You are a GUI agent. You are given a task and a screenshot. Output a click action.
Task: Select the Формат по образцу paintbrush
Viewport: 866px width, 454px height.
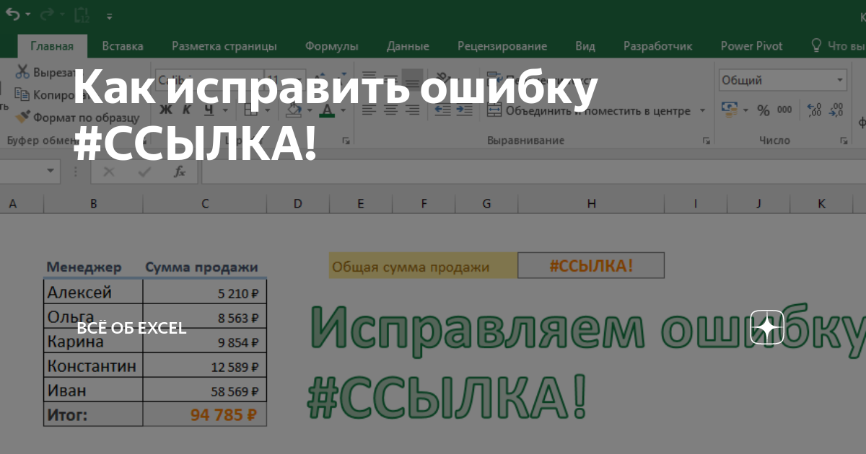pos(22,116)
